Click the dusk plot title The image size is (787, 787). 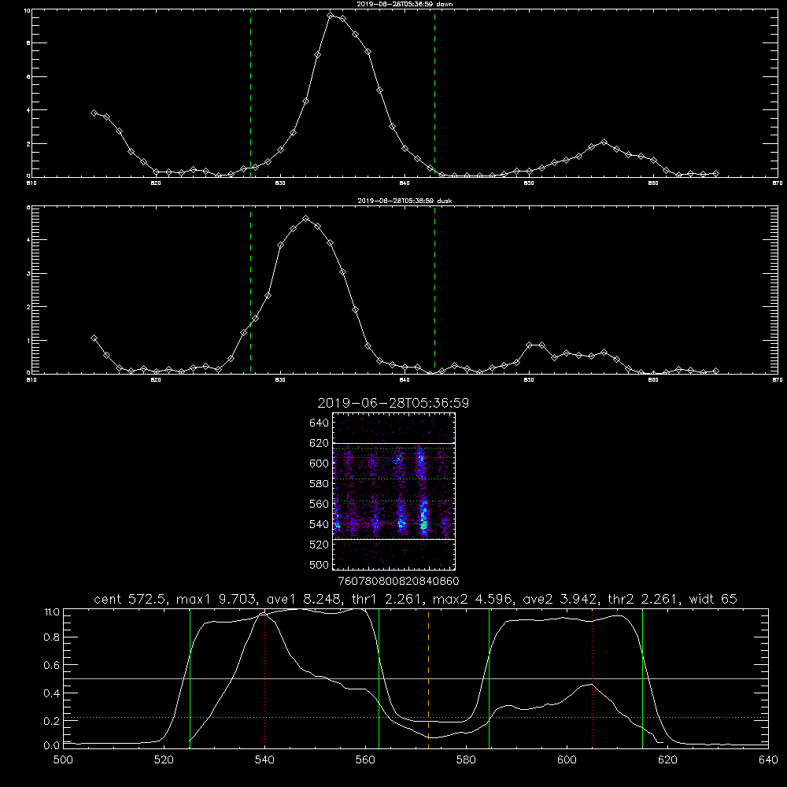405,201
